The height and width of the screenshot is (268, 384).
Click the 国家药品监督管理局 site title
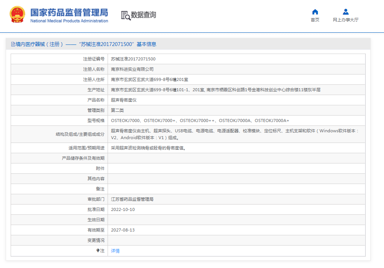coord(69,12)
